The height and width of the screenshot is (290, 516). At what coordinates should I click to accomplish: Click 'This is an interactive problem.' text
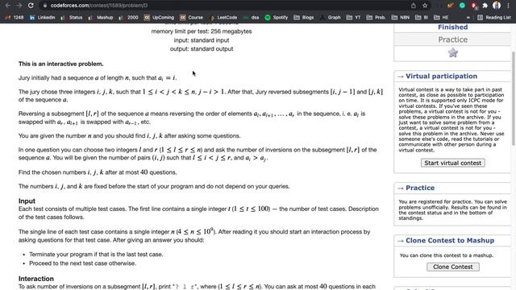(61, 64)
